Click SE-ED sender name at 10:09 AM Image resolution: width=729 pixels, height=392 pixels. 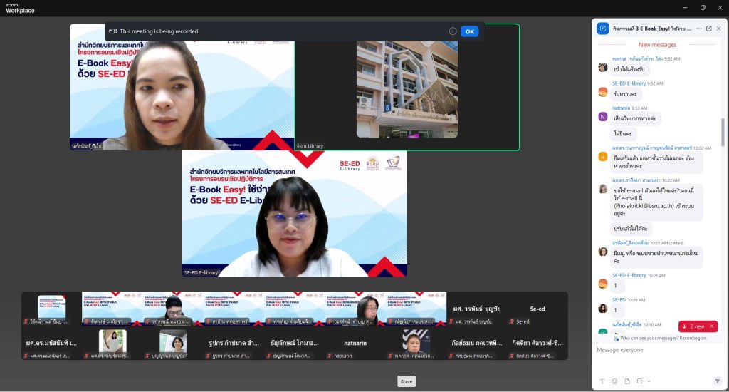tap(619, 300)
